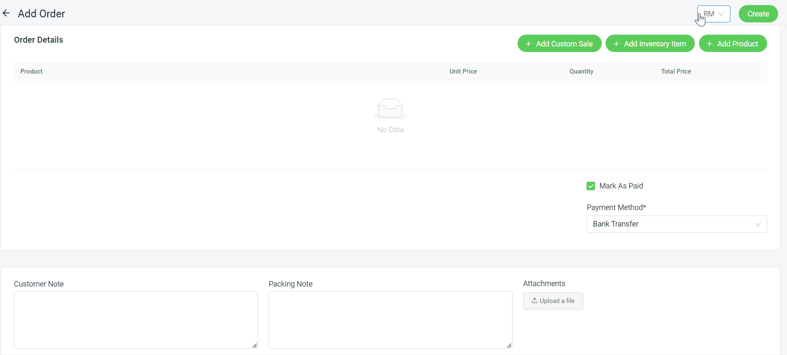The width and height of the screenshot is (787, 355).
Task: Click the Packing Note resize handle
Action: (509, 346)
